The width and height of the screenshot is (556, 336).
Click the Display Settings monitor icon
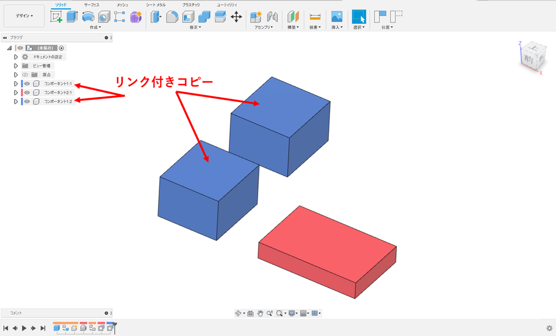point(292,313)
